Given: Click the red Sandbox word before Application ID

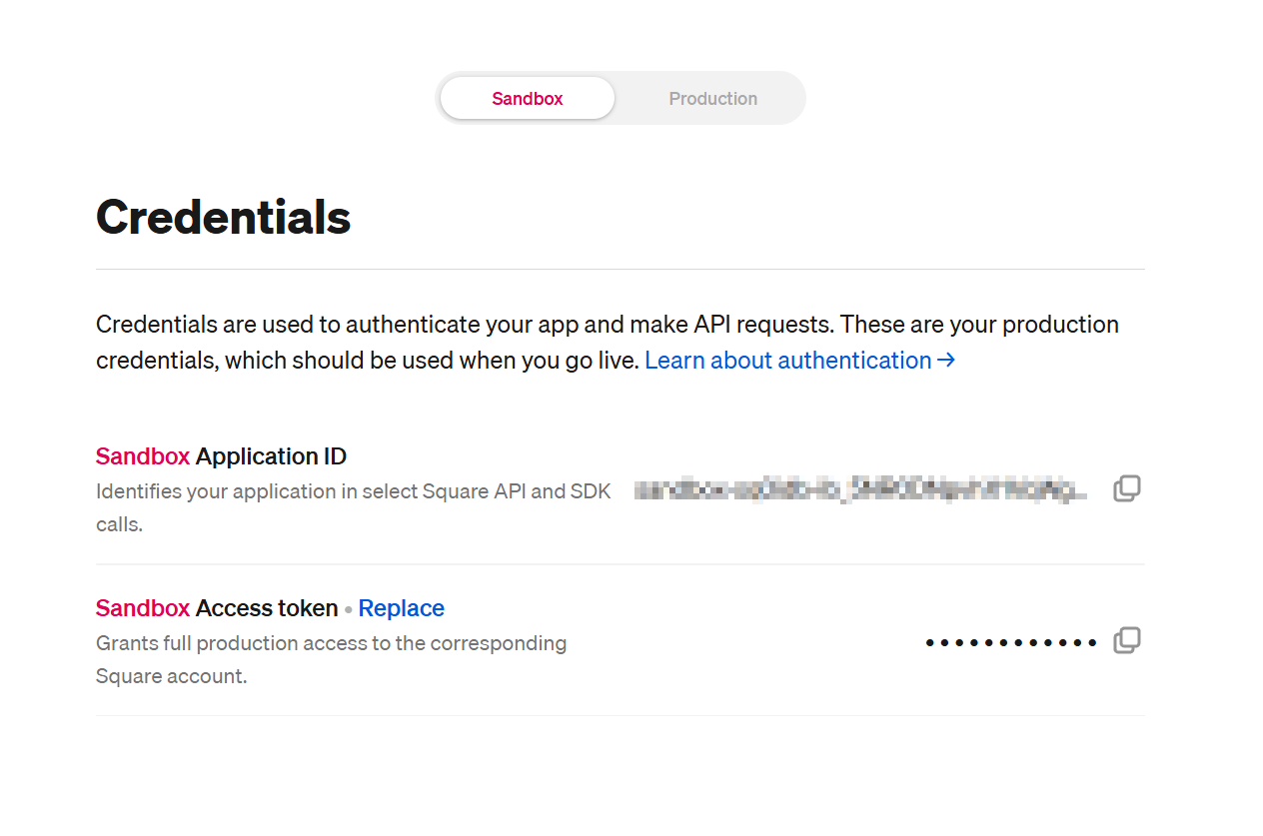Looking at the screenshot, I should [x=143, y=456].
